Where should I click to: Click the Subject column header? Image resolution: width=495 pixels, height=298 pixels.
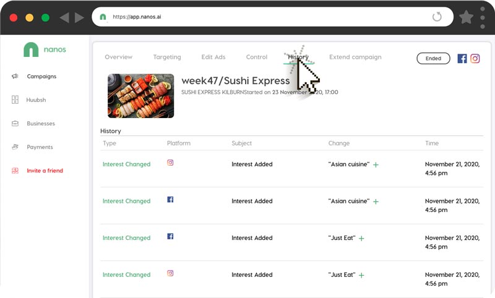pyautogui.click(x=241, y=143)
